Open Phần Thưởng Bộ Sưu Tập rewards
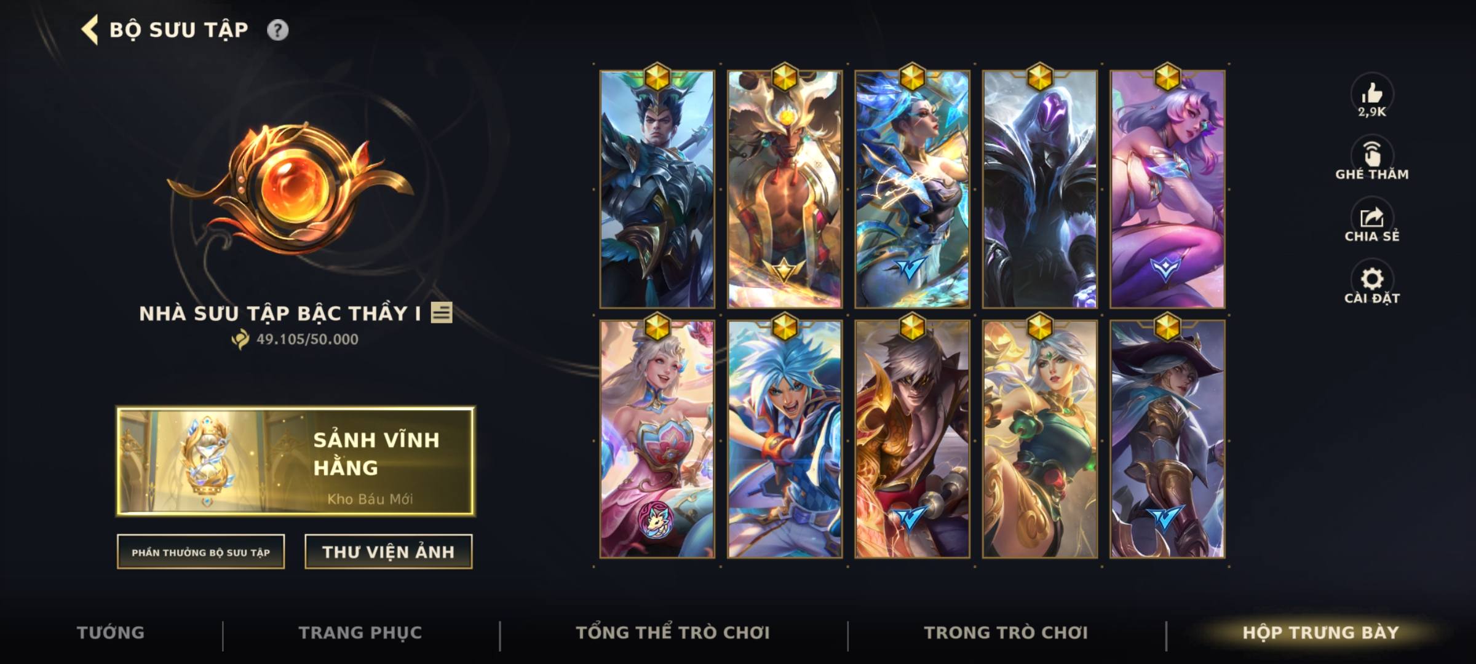 (200, 552)
